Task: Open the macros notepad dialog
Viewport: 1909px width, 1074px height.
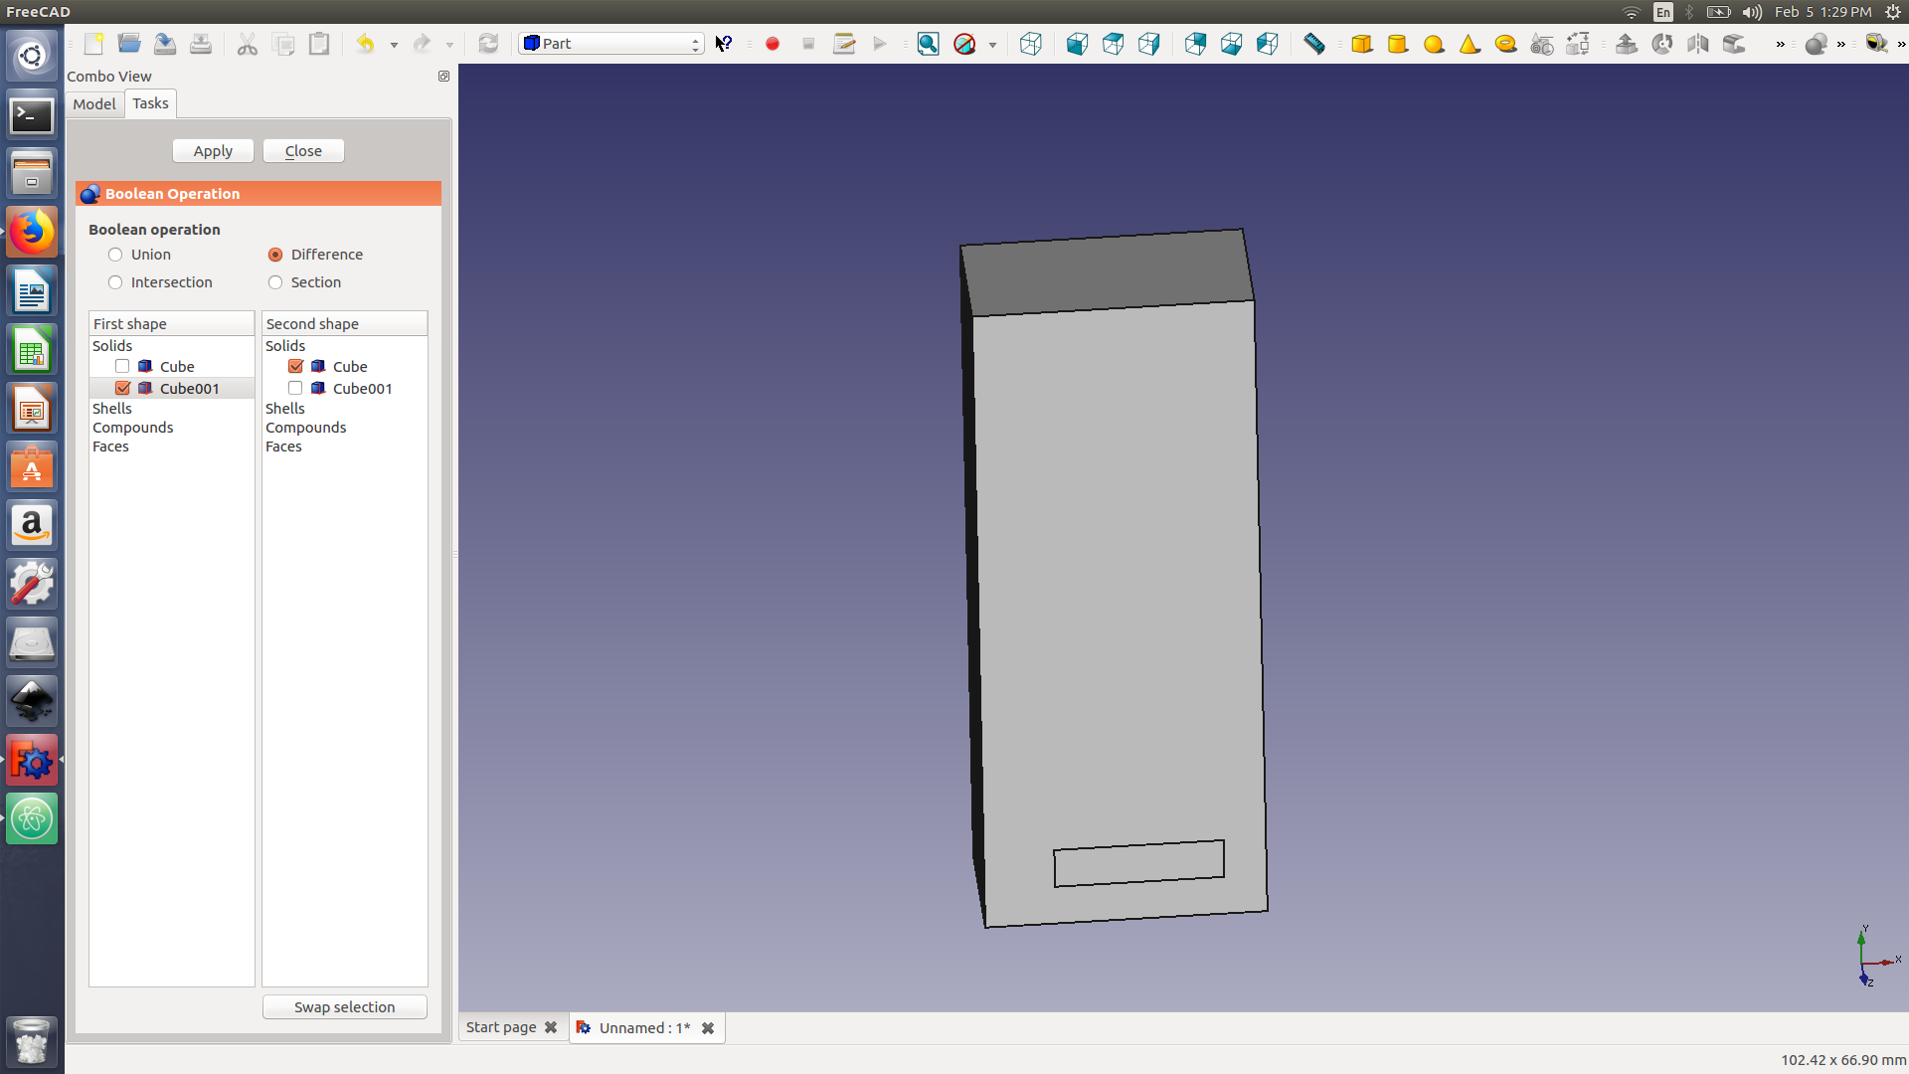Action: 844,44
